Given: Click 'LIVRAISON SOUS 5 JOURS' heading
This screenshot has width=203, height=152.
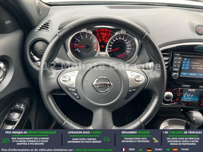Looking at the screenshot, I should (x=85, y=133).
